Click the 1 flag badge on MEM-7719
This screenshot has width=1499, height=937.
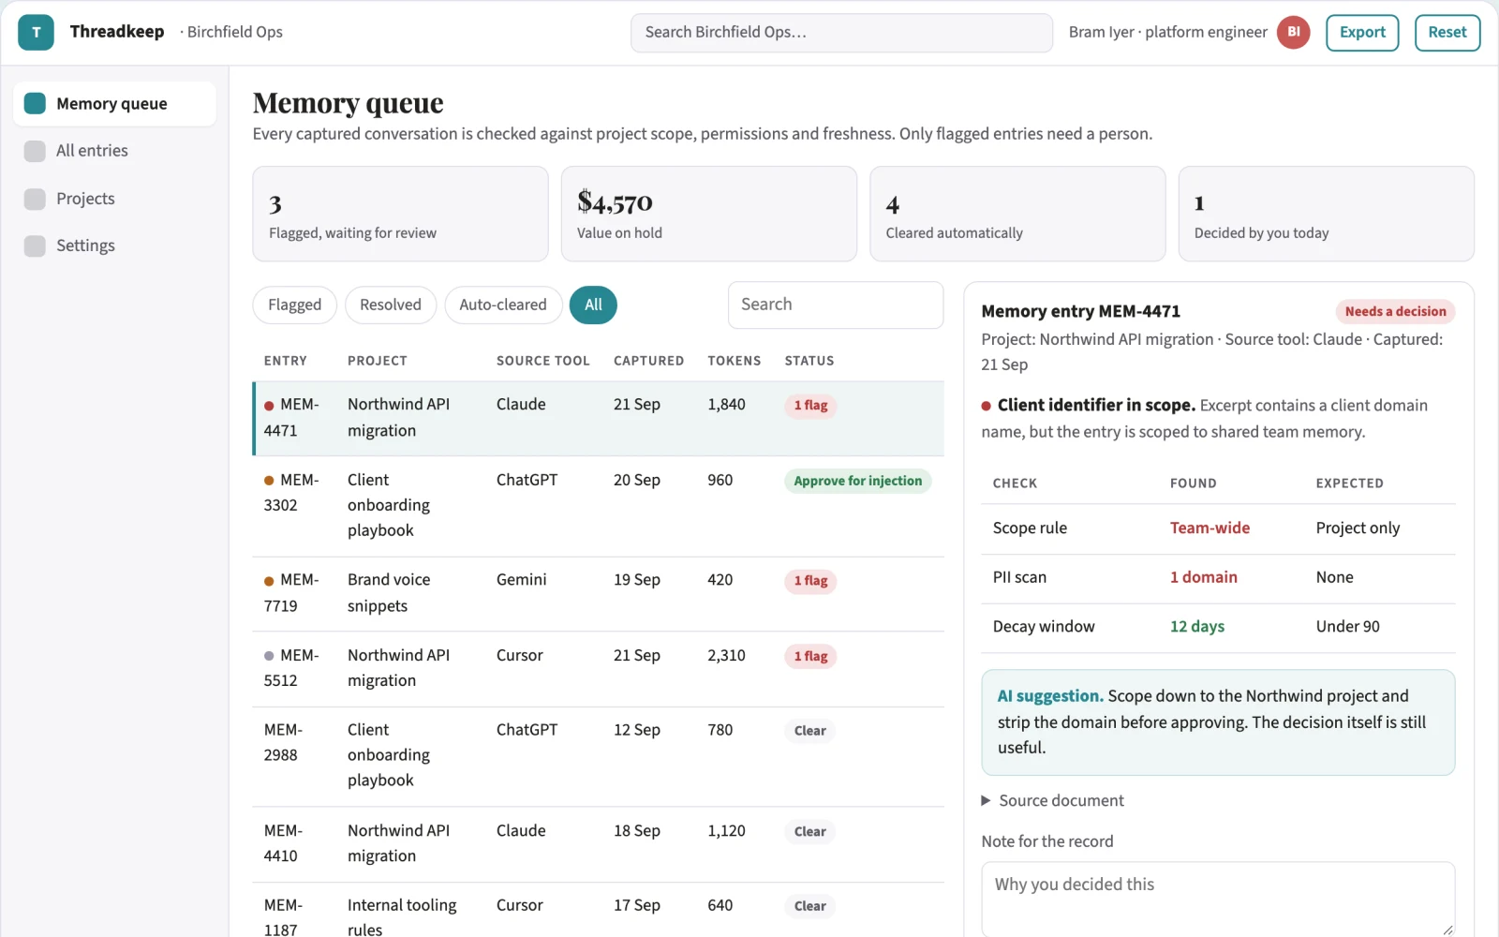click(810, 581)
